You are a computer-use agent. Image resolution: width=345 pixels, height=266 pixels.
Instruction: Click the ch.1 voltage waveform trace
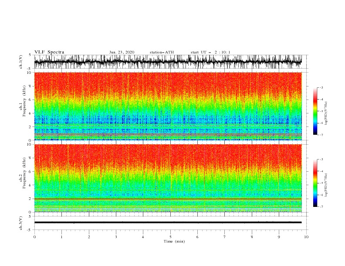[168, 62]
